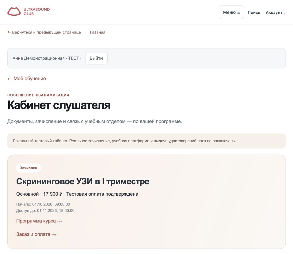Click the Выйти button
Viewport: 293px width, 254px height.
[x=96, y=58]
